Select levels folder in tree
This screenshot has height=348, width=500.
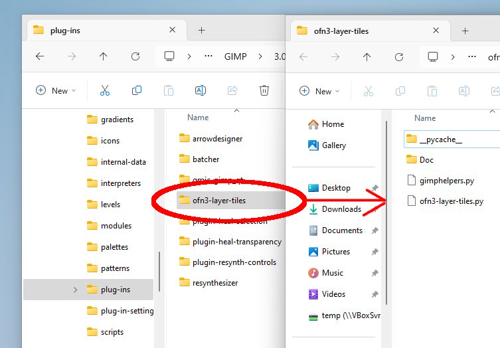coord(104,205)
